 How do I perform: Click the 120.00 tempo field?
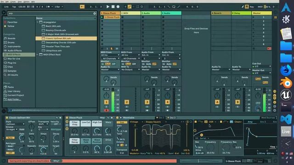click(22, 7)
